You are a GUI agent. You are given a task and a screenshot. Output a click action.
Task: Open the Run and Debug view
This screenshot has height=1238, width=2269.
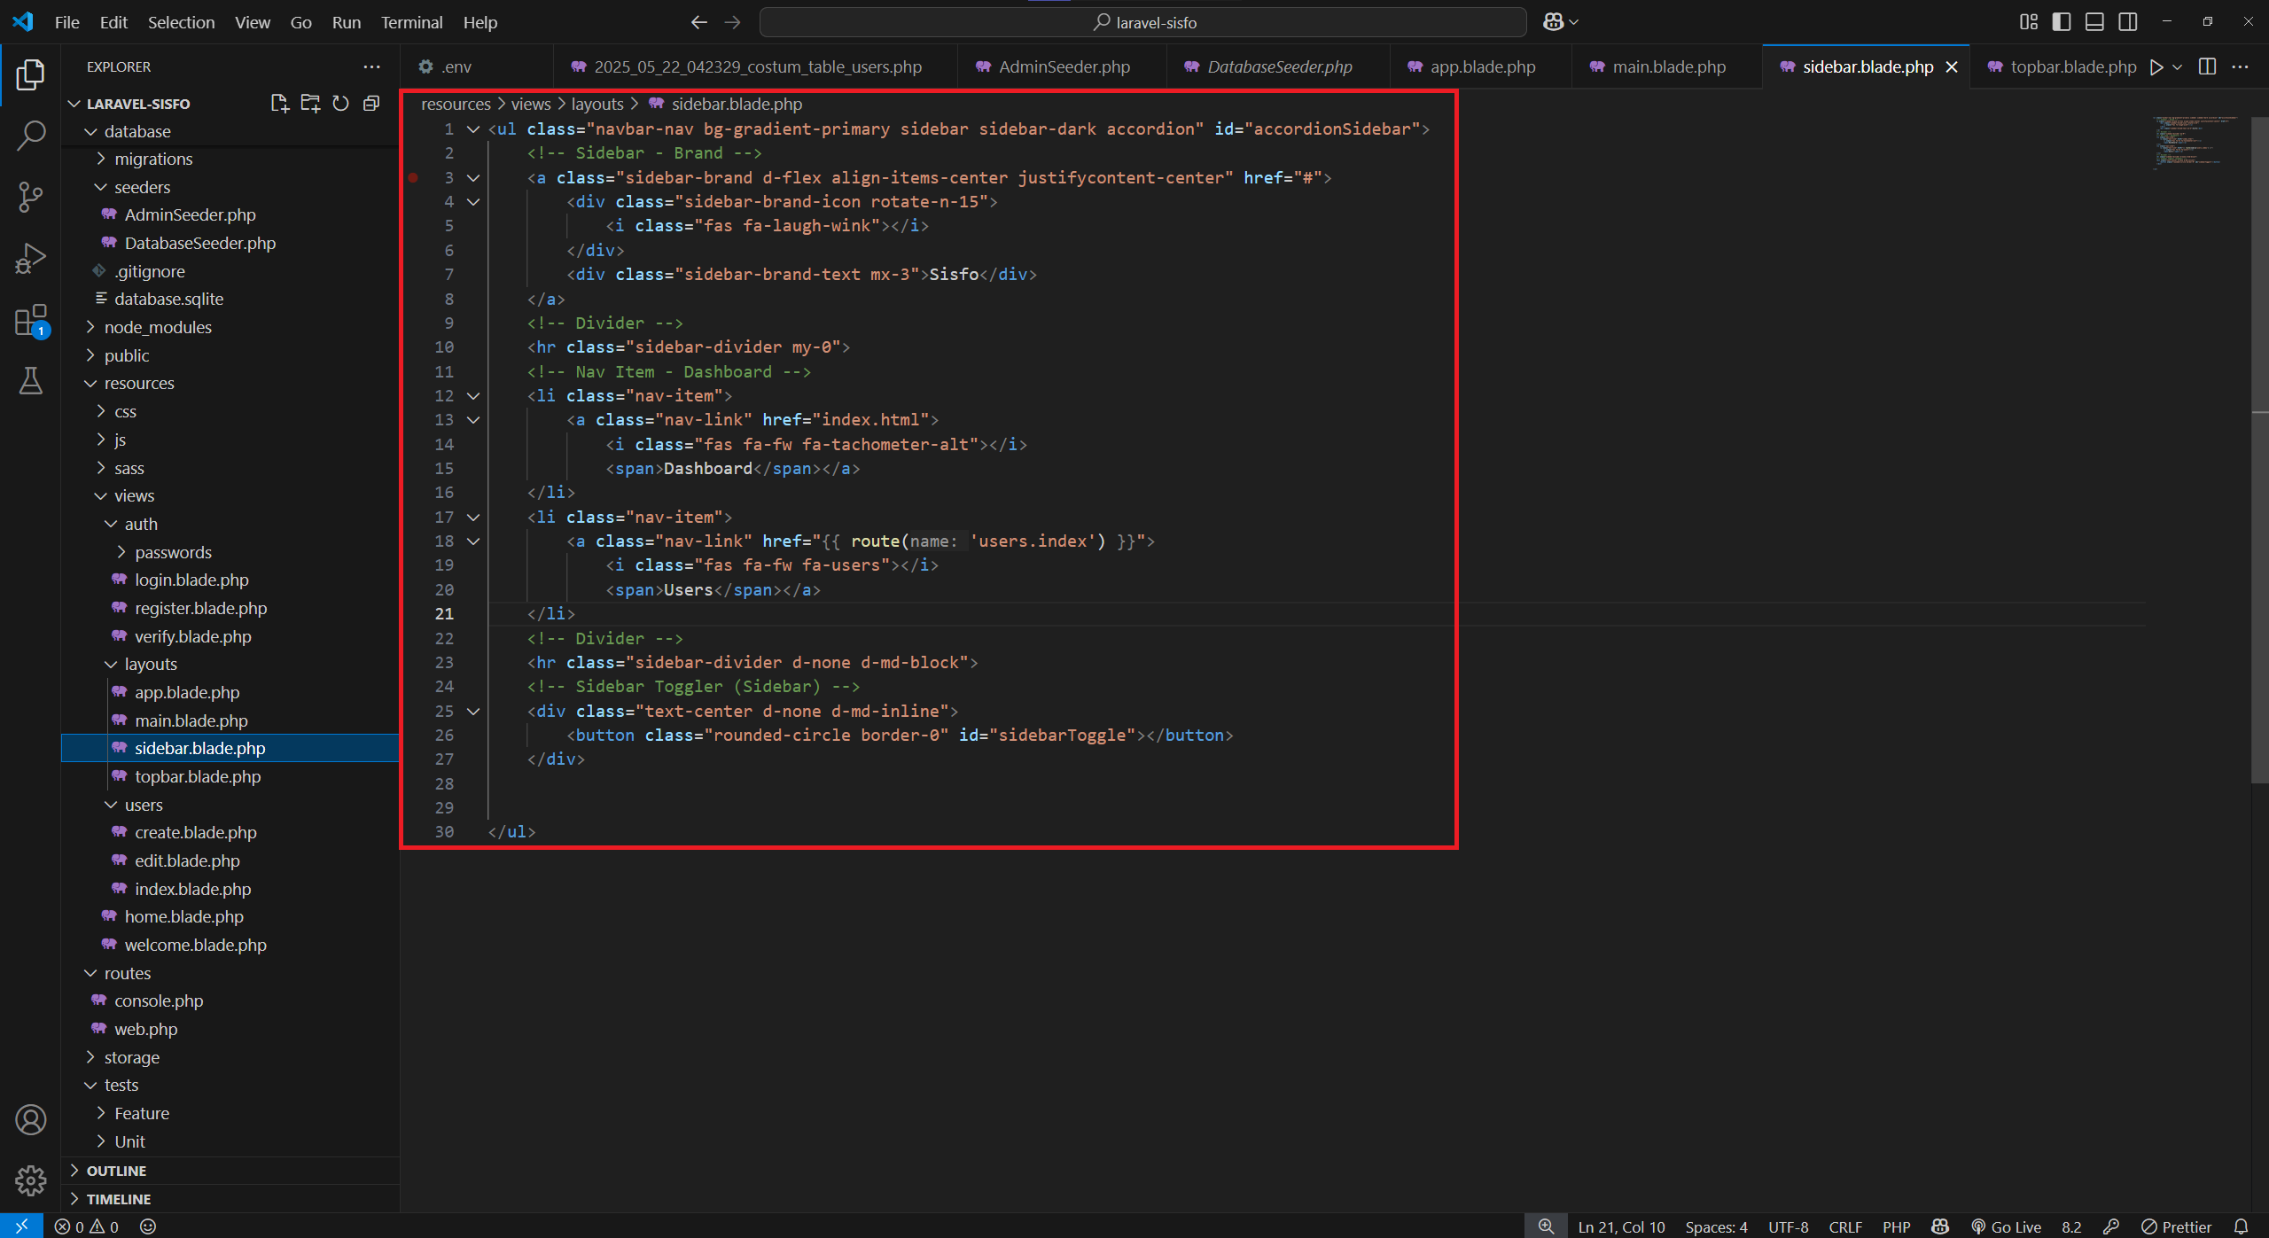click(x=31, y=258)
